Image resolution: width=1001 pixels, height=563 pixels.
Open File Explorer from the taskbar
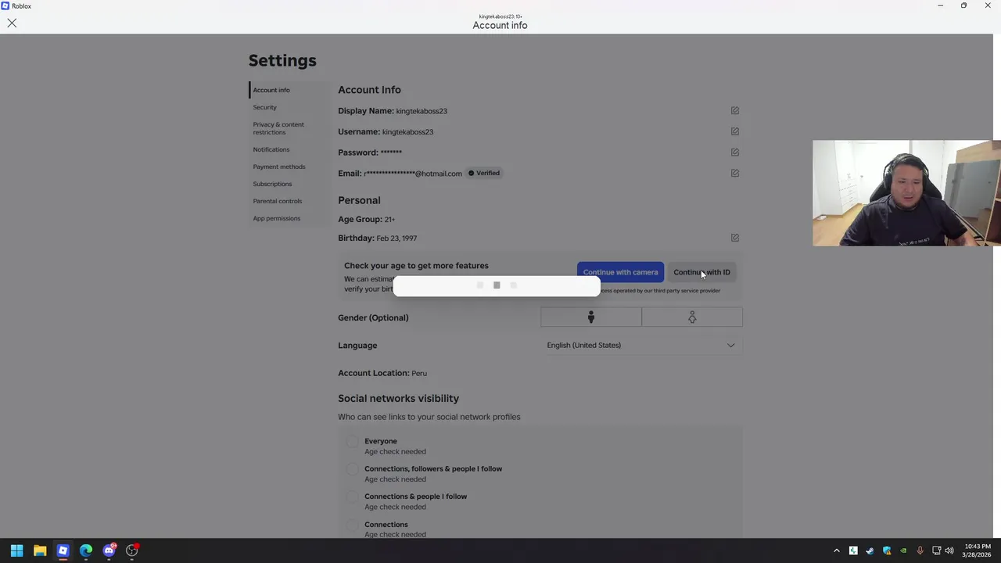tap(40, 550)
